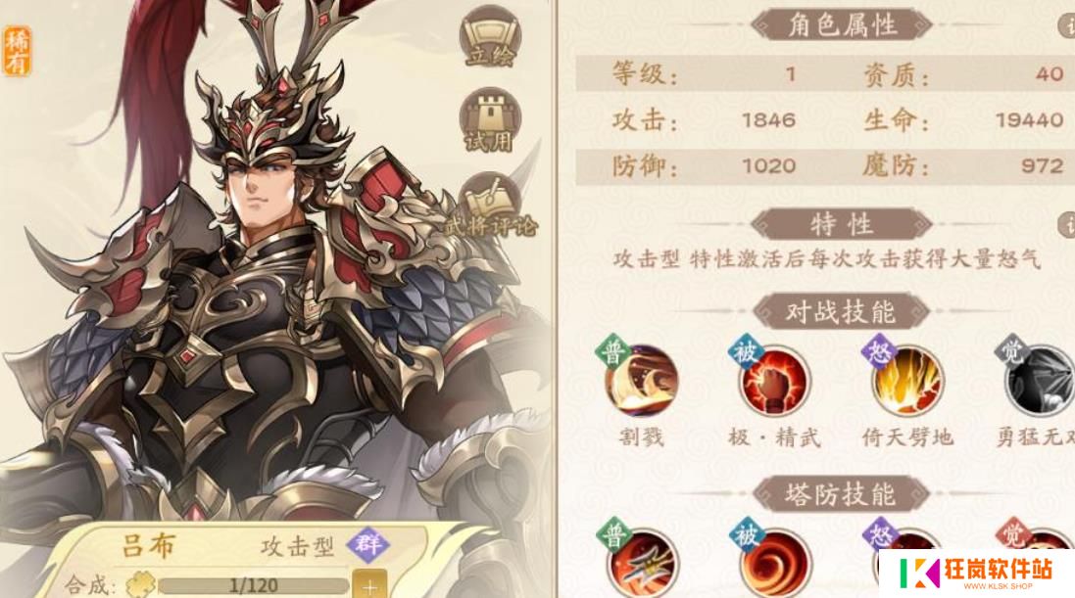1075x598 pixels.
Task: Click the plus button beside 合成 progress
Action: coord(369,585)
